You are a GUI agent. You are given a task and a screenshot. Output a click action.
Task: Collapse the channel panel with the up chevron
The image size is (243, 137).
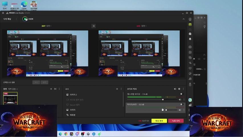pyautogui.click(x=183, y=19)
